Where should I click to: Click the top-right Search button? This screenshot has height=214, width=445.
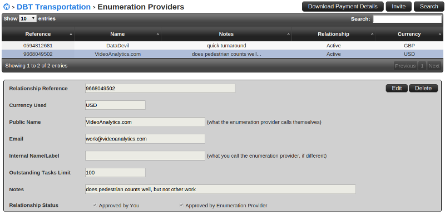(429, 7)
